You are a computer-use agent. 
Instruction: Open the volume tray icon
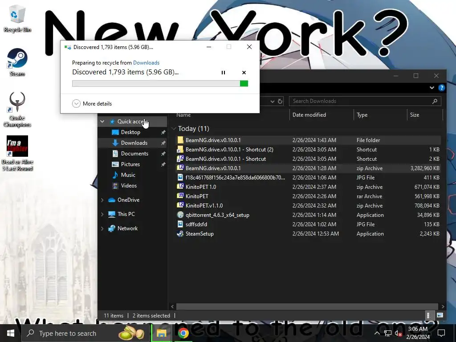(398, 334)
